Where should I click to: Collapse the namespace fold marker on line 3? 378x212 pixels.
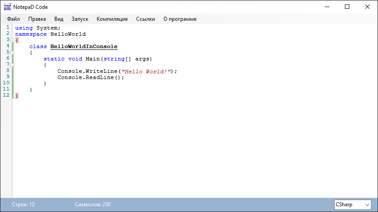click(12, 40)
